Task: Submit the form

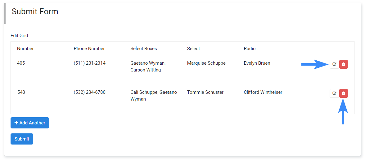Action: (x=22, y=139)
